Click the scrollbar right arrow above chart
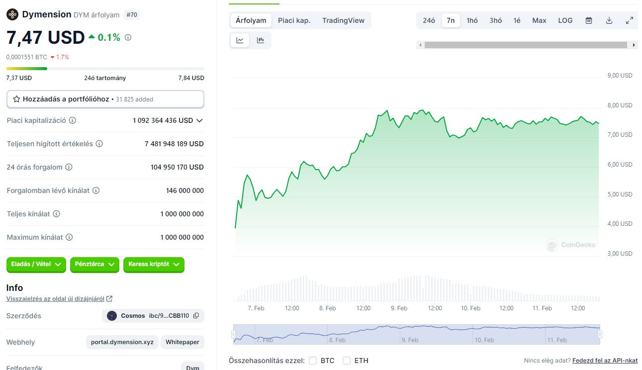The height and width of the screenshot is (370, 642). point(634,45)
